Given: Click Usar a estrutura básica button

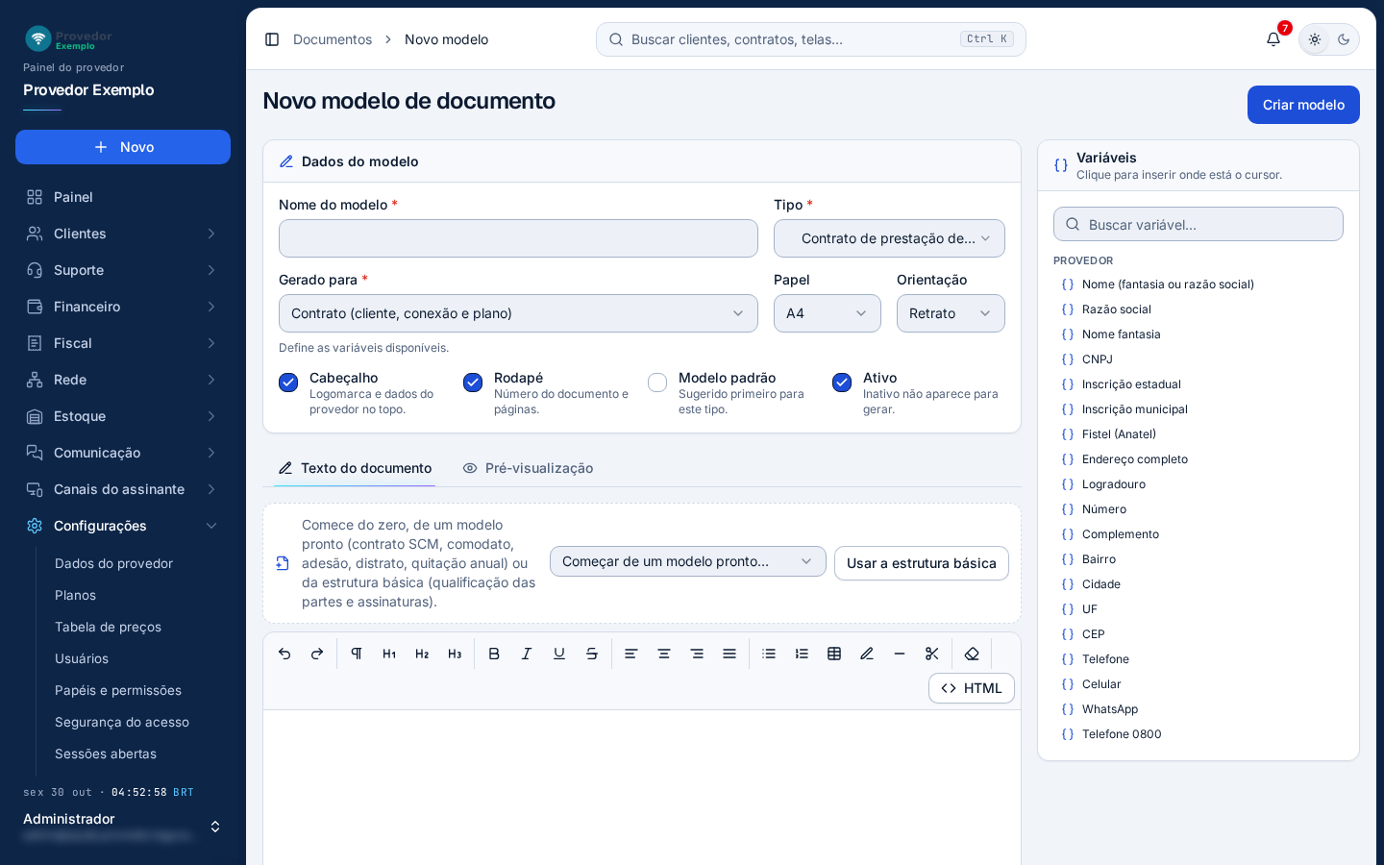Looking at the screenshot, I should tap(922, 563).
